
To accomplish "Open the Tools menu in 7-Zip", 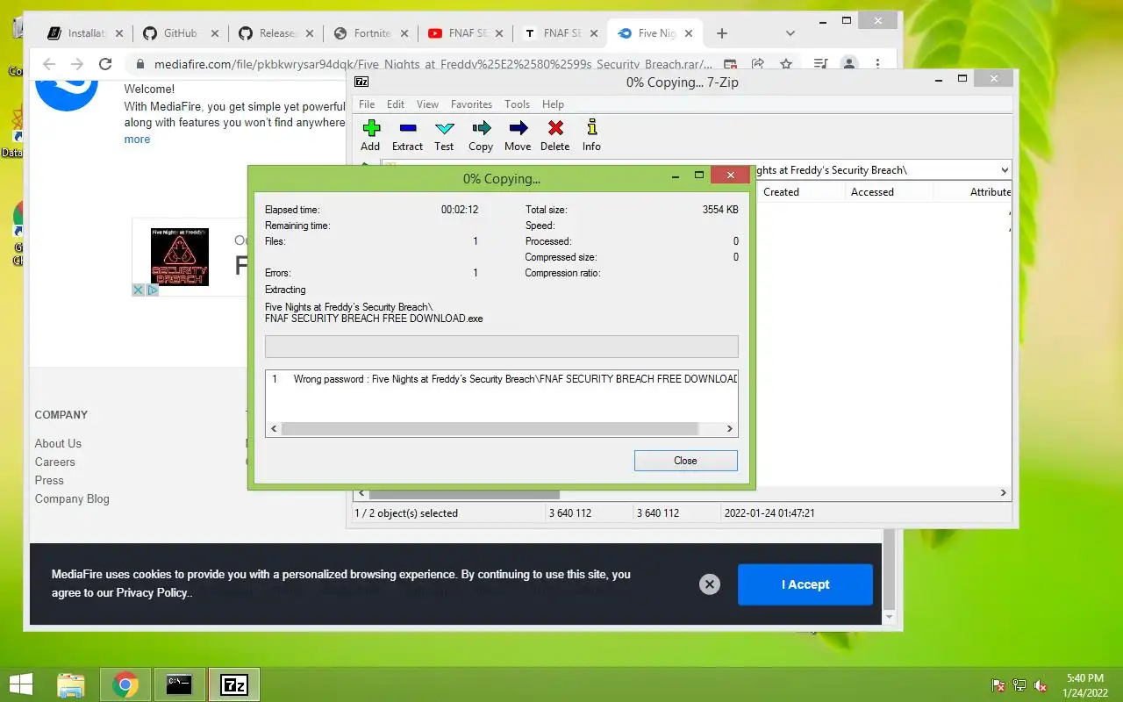I will pos(517,104).
